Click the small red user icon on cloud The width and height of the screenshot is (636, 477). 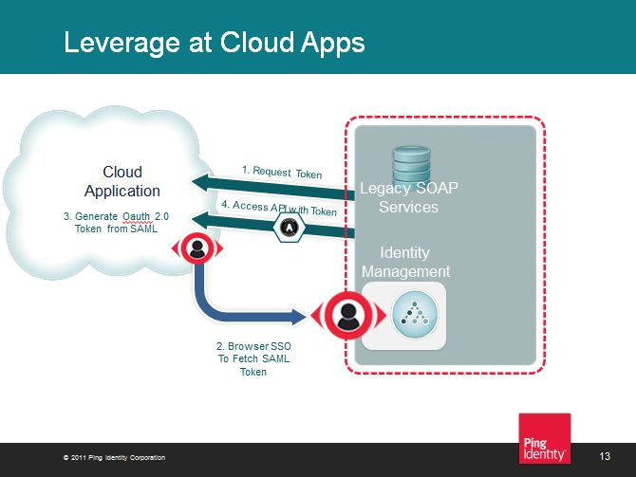pyautogui.click(x=197, y=248)
